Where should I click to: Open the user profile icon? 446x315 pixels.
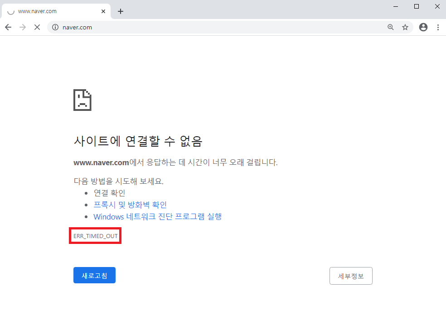[x=423, y=27]
